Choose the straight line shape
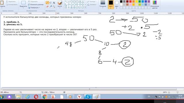 [x=66, y=2]
